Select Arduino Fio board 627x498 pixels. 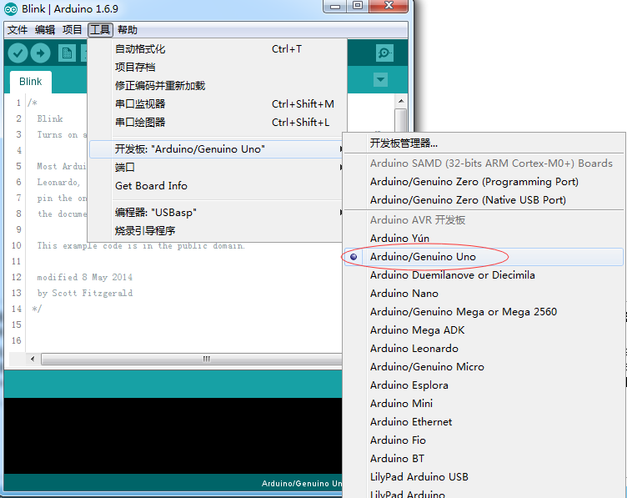pos(484,440)
